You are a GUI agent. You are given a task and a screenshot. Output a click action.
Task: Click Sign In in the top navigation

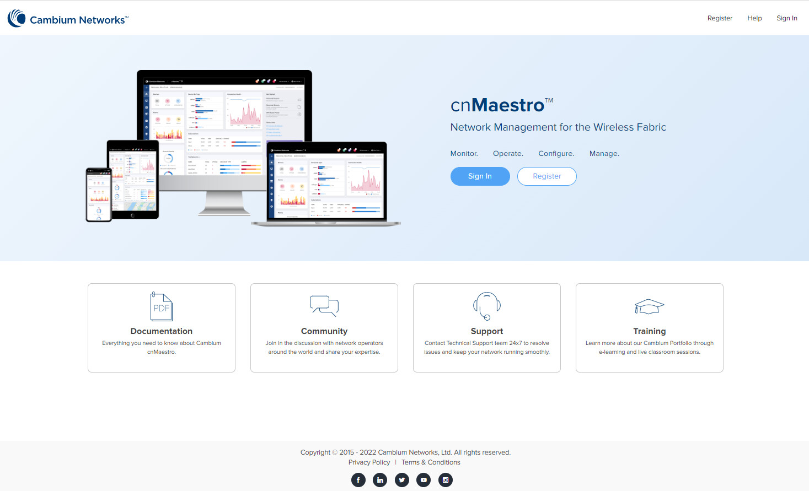787,18
